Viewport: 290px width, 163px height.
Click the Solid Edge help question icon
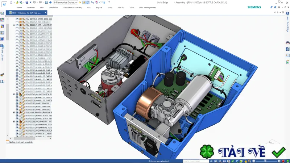click(x=287, y=13)
